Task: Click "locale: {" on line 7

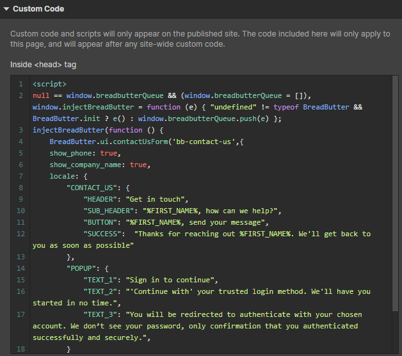Action: pyautogui.click(x=68, y=176)
